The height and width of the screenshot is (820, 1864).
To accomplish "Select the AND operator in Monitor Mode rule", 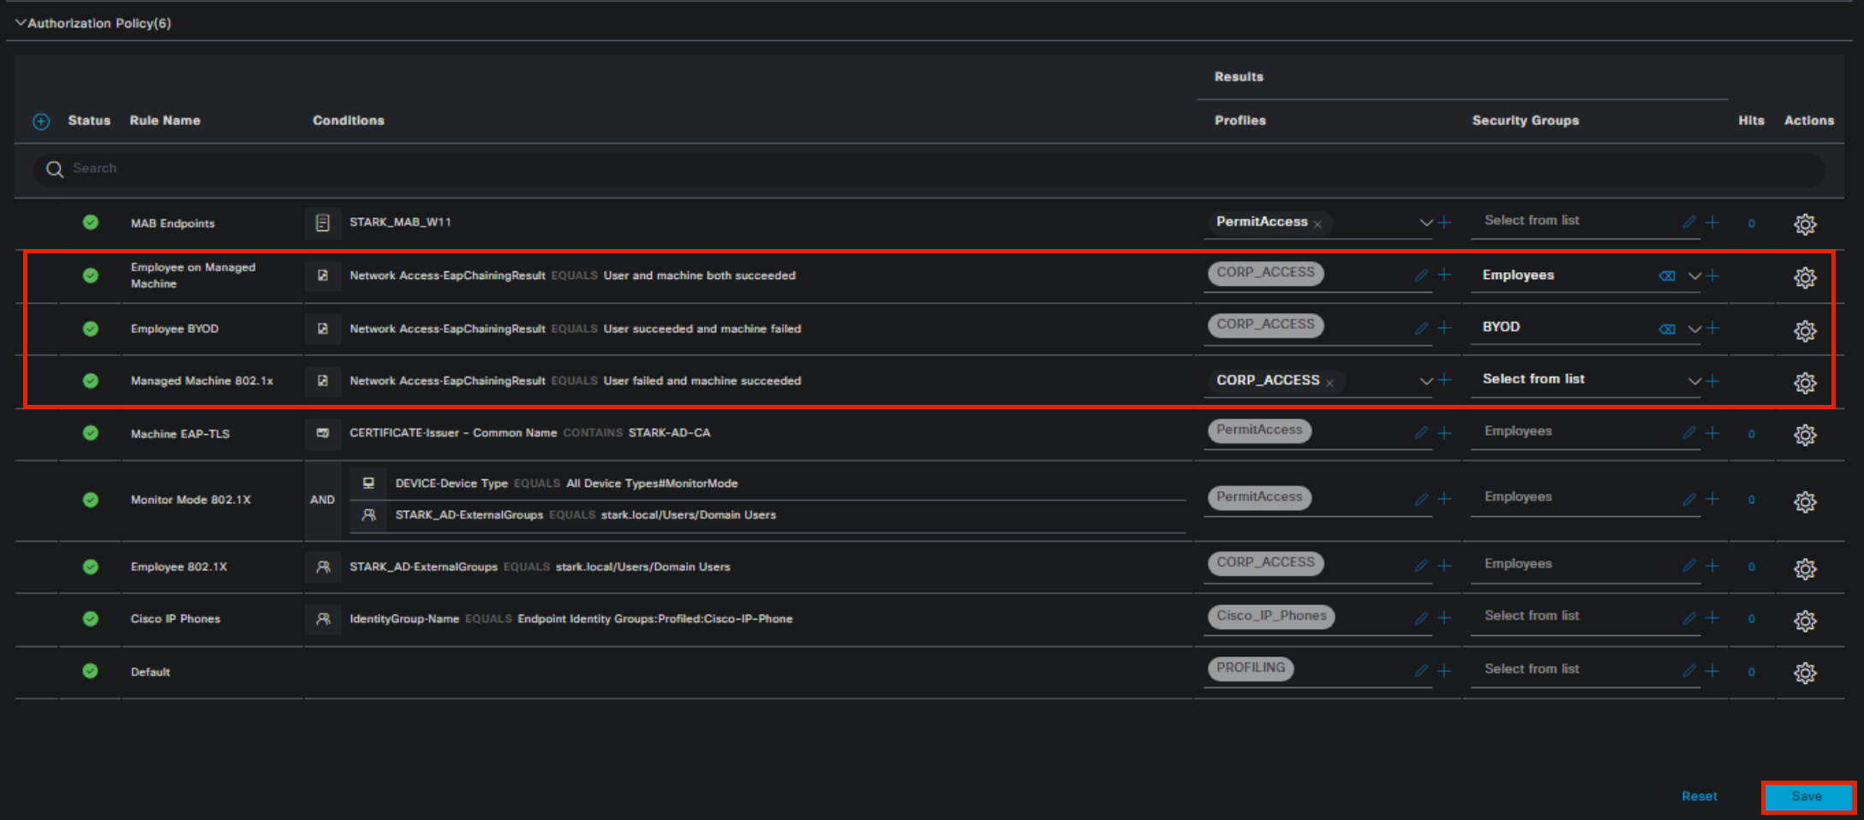I will click(x=322, y=500).
